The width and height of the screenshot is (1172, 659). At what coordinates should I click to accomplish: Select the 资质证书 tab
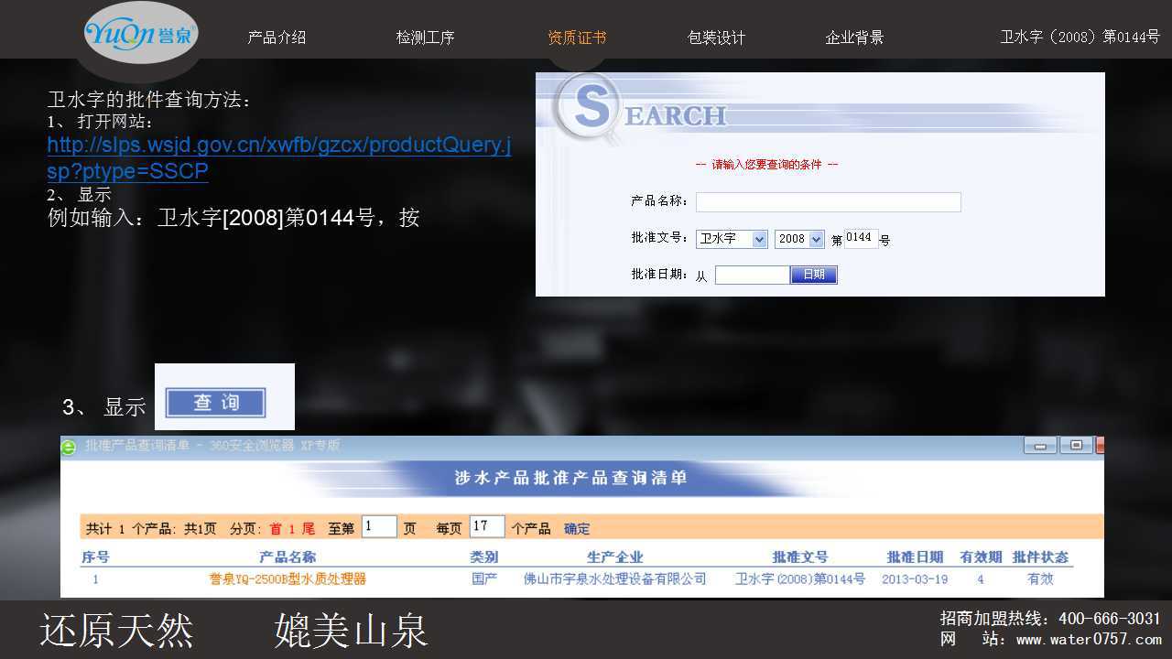coord(577,38)
